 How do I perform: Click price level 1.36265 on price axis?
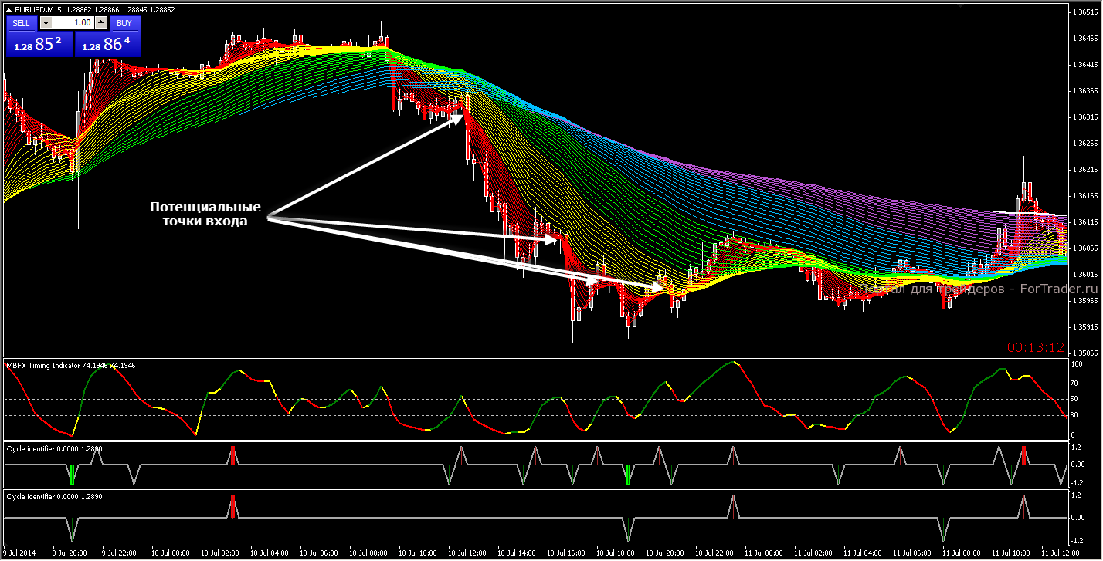1084,144
